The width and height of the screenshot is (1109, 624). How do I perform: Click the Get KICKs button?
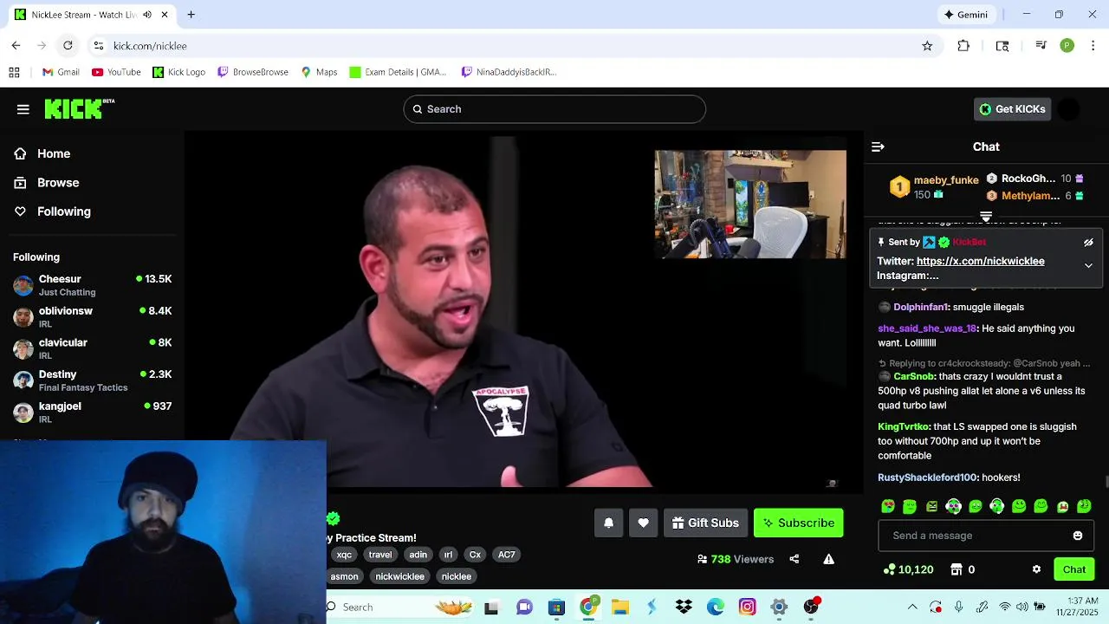point(1012,109)
